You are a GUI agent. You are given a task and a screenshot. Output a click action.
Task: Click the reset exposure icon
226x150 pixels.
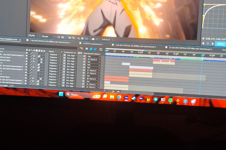click(x=82, y=38)
